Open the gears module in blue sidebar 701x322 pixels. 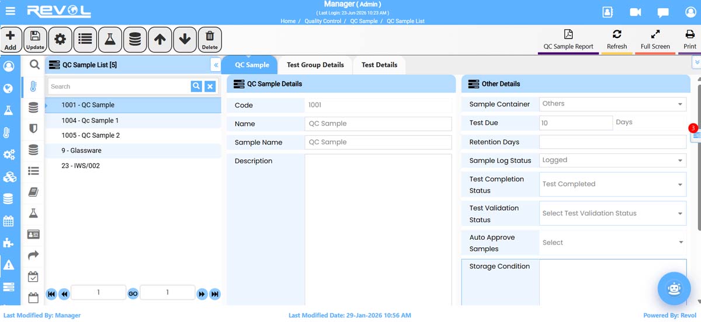9,155
